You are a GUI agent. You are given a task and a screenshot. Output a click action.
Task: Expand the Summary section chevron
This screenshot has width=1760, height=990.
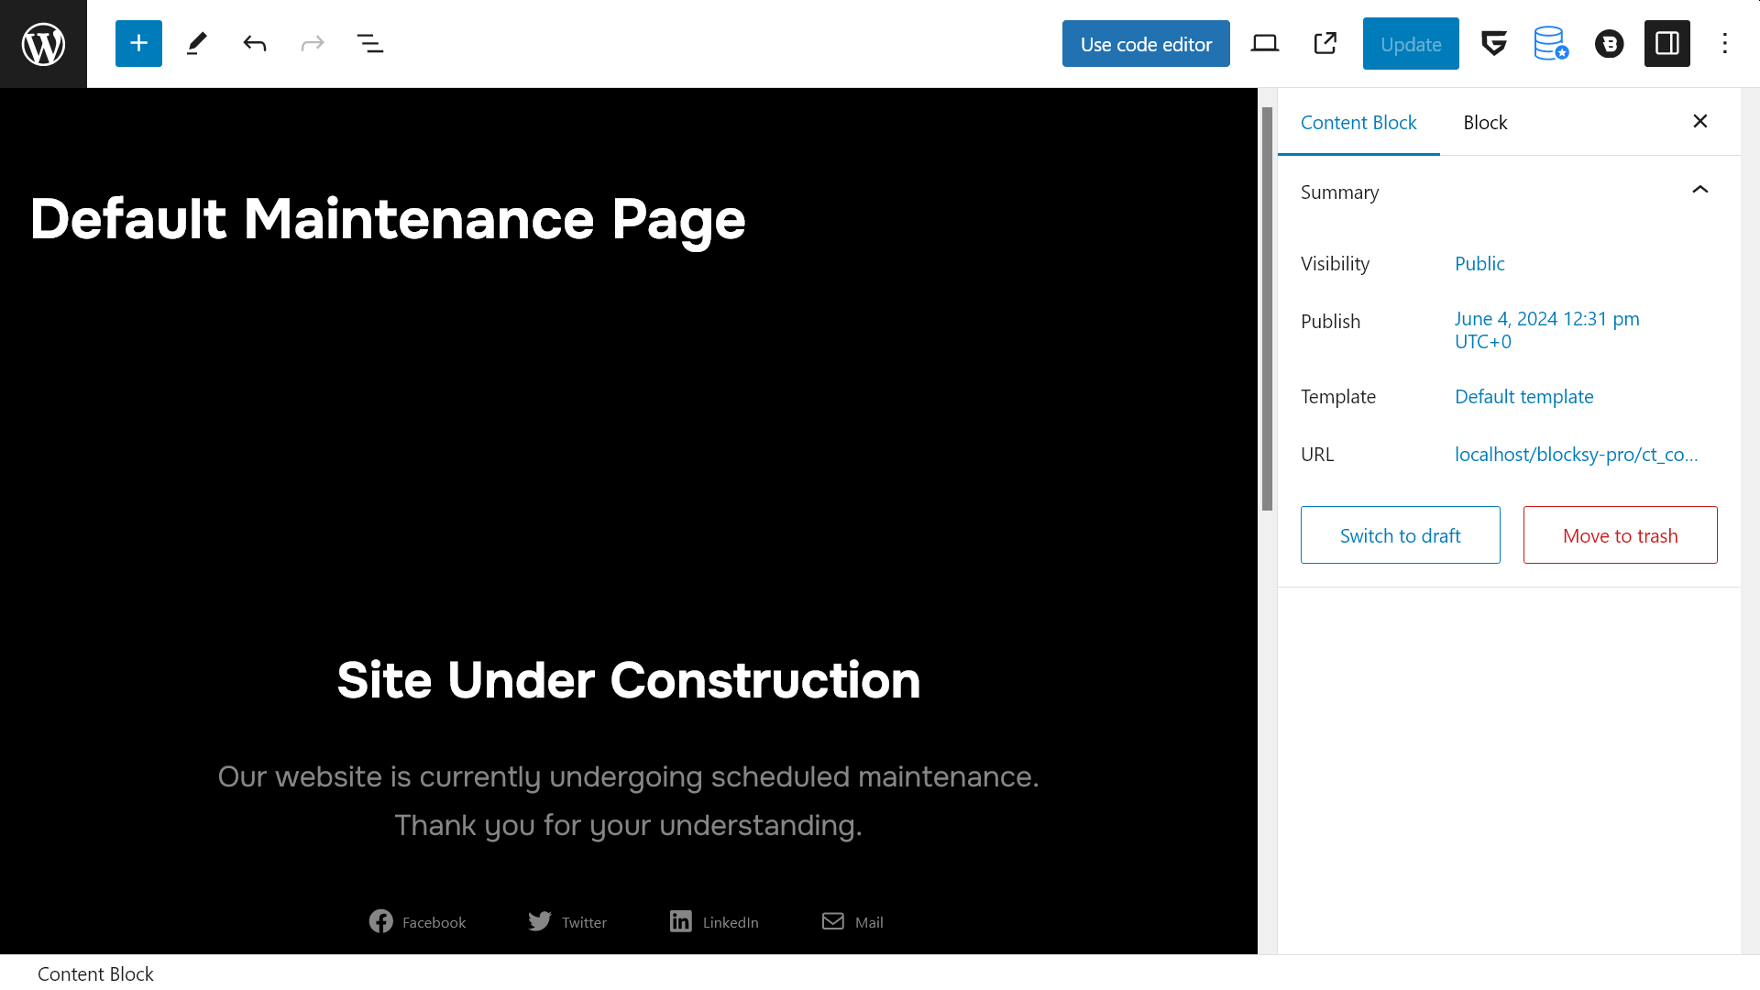pyautogui.click(x=1700, y=189)
